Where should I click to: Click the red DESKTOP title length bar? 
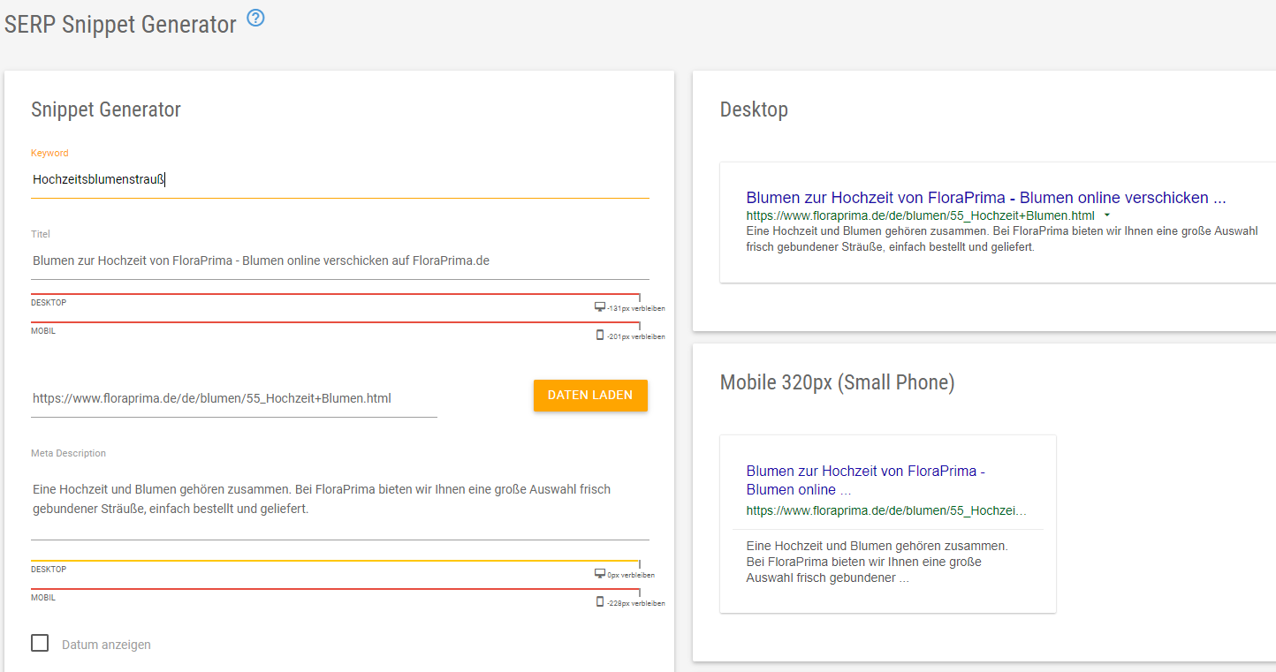[x=336, y=295]
